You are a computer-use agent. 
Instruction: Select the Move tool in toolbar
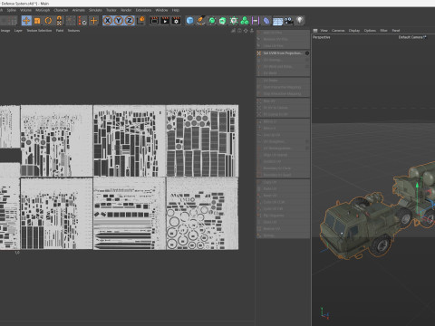pos(26,21)
